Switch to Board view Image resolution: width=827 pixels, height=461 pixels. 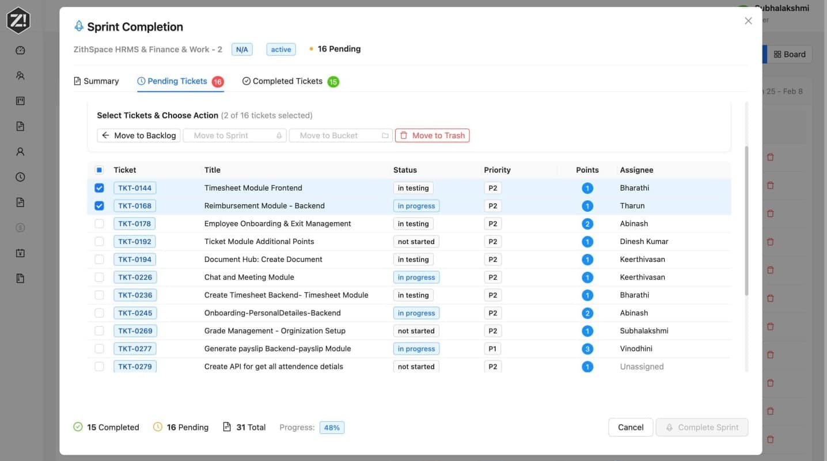(790, 54)
